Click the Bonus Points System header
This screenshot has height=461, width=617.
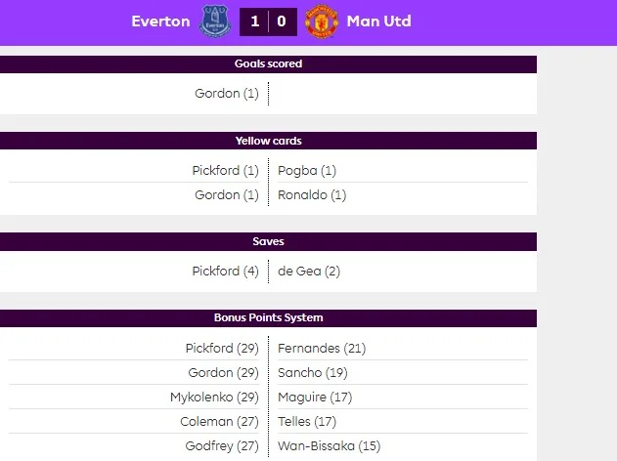click(x=268, y=317)
